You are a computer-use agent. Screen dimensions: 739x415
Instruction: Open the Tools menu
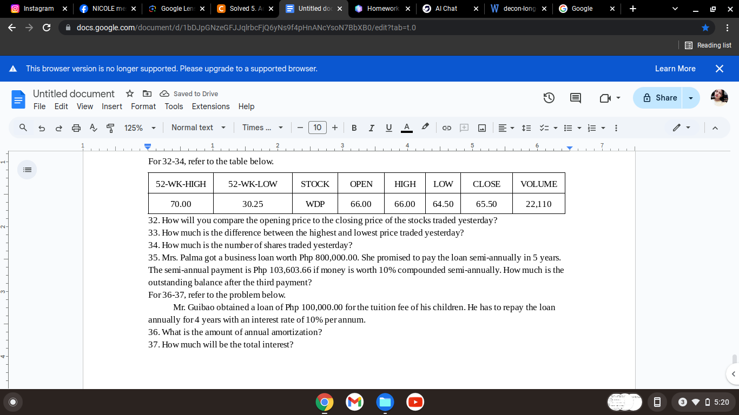point(174,106)
